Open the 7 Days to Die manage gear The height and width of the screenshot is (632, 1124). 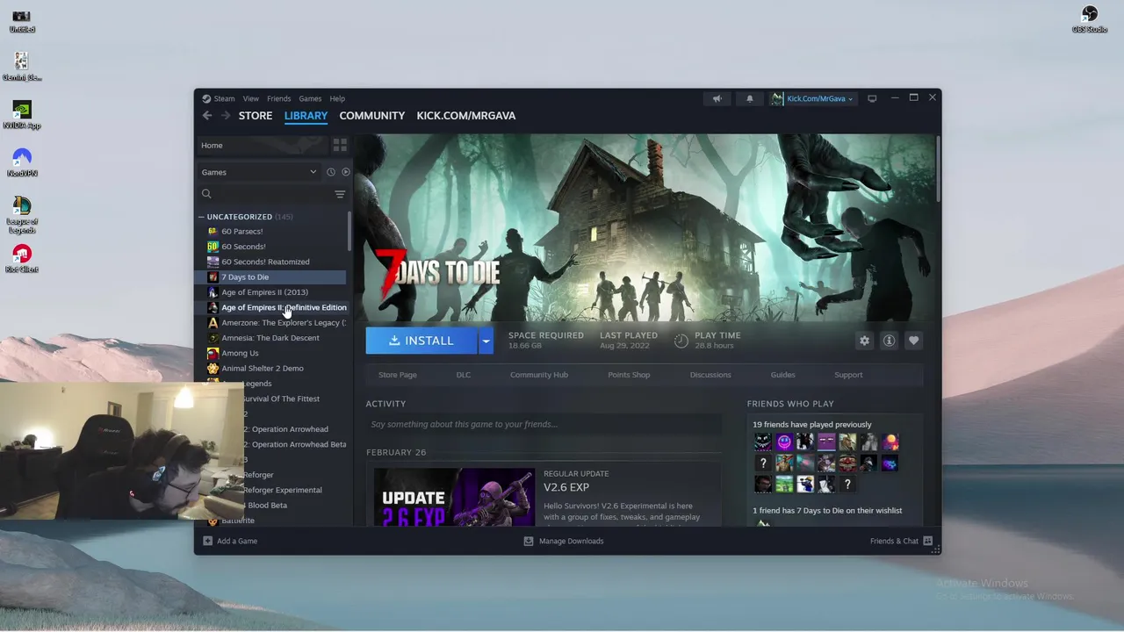[865, 341]
